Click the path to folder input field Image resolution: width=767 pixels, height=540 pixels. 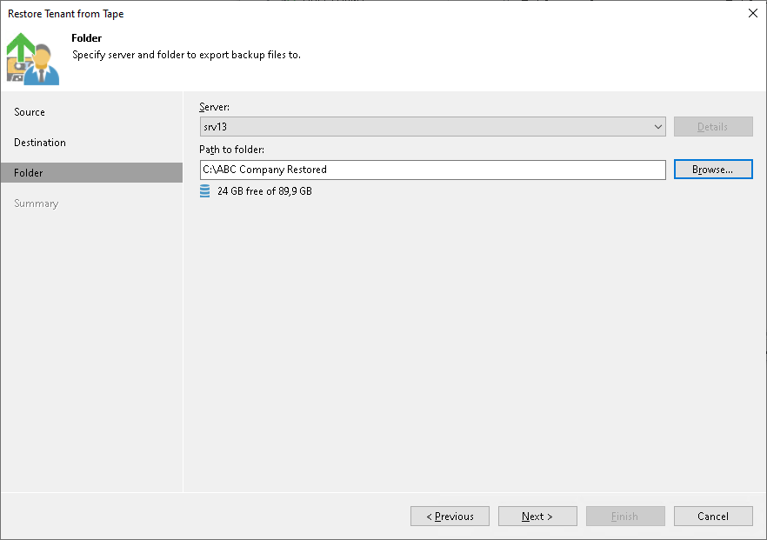pyautogui.click(x=432, y=170)
